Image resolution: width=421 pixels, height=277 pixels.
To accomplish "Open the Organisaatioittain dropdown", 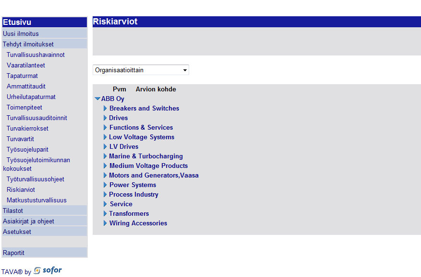I will click(141, 70).
